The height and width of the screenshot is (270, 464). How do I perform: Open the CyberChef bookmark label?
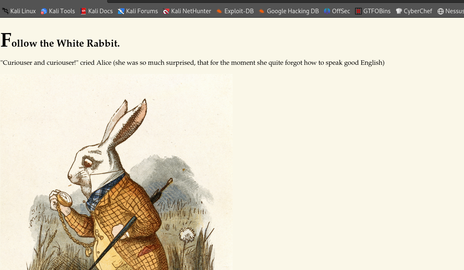tap(418, 11)
